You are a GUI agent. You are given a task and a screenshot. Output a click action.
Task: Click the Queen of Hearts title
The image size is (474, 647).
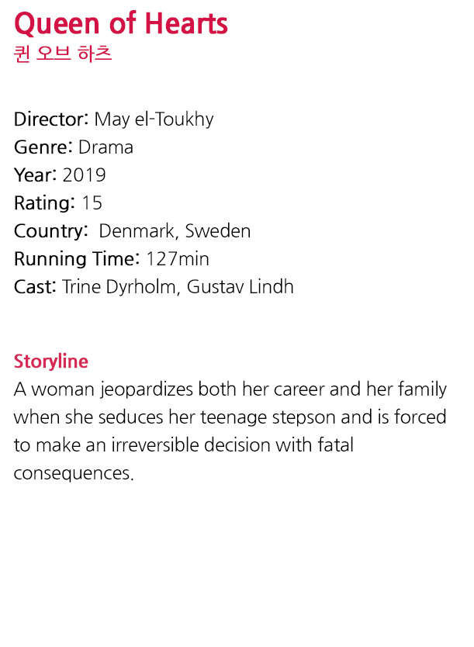120,24
